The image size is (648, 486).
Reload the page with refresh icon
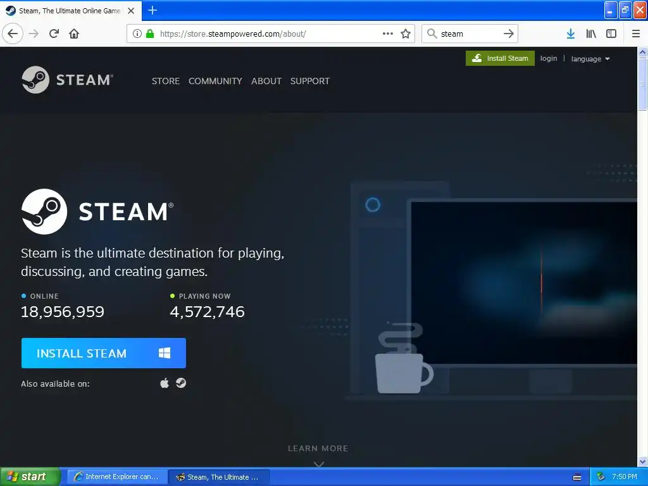[54, 34]
